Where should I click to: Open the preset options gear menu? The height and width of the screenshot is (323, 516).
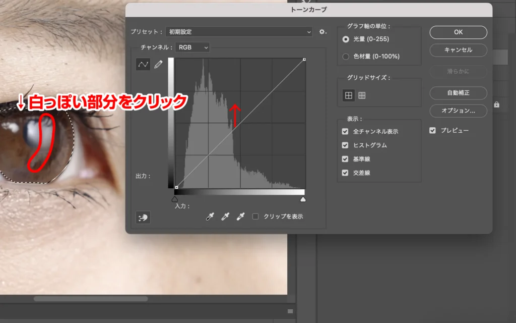point(322,32)
